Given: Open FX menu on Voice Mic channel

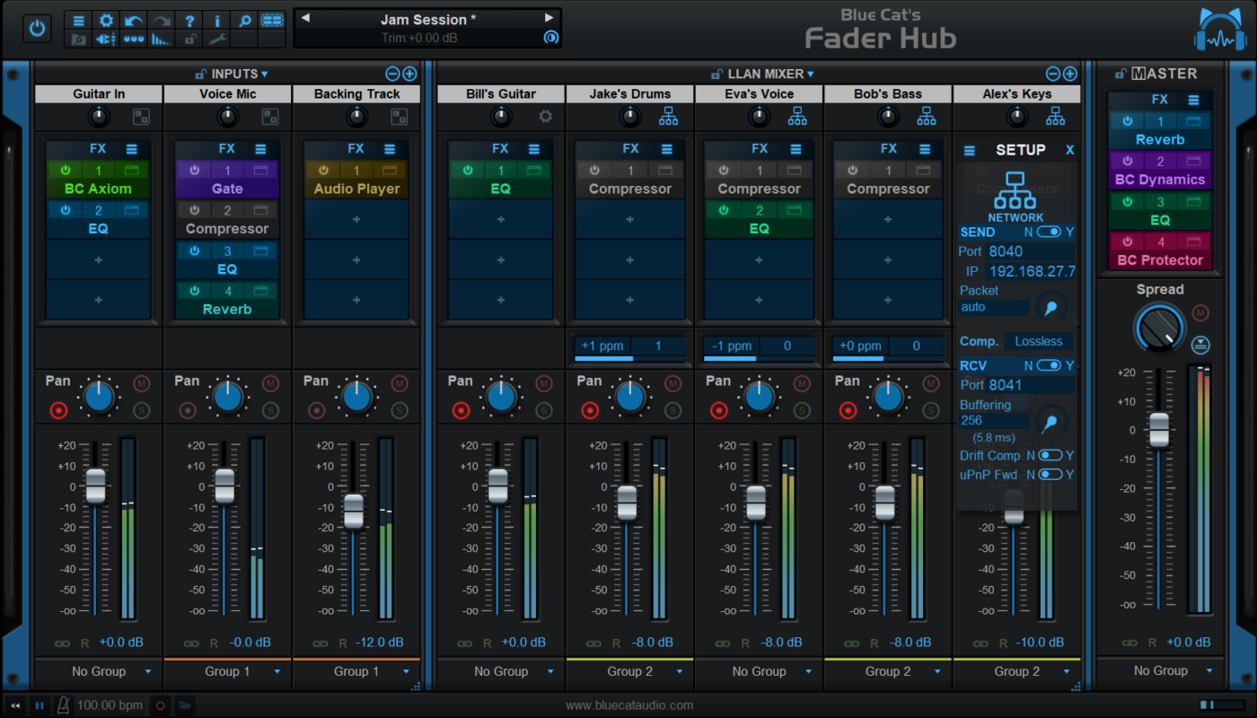Looking at the screenshot, I should 260,149.
